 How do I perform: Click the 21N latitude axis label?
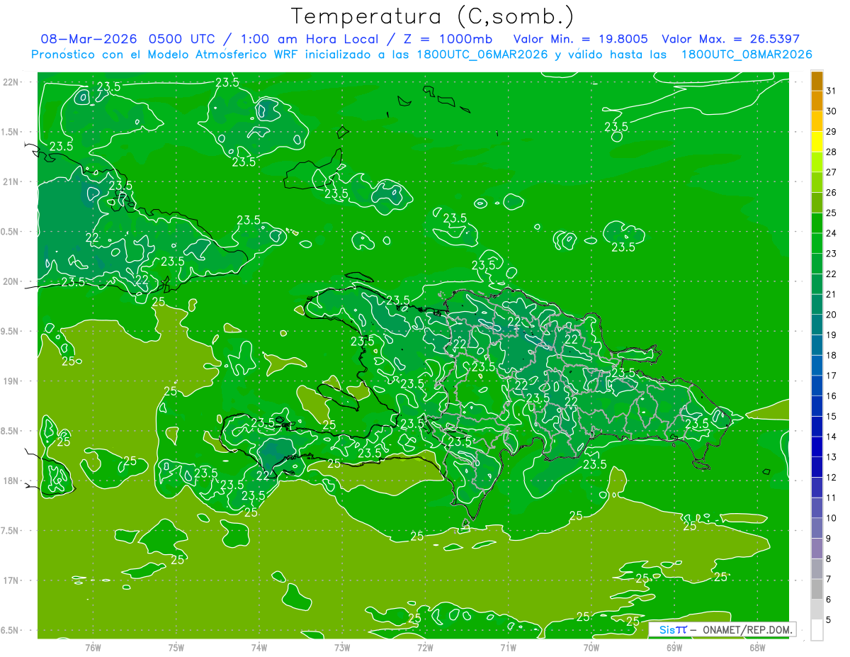click(x=11, y=182)
